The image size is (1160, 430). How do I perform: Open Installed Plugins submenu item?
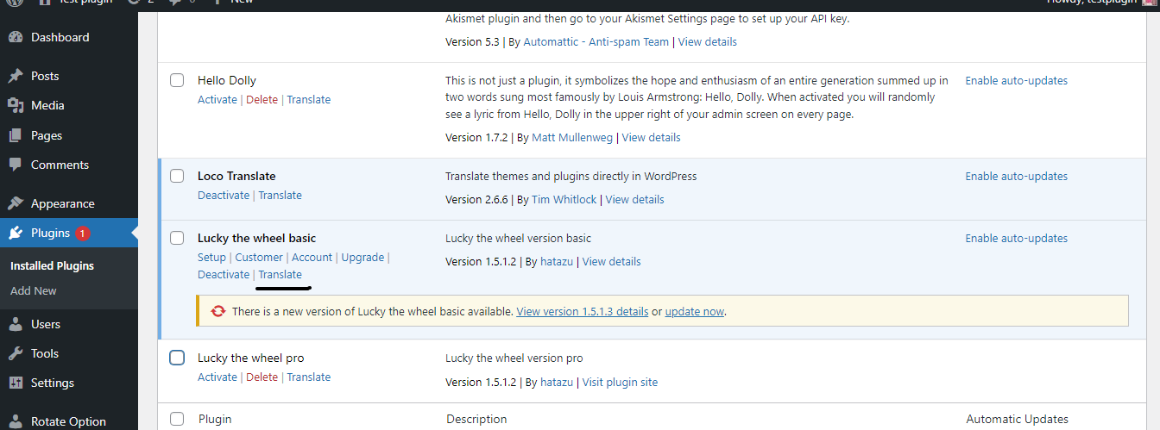pos(52,265)
